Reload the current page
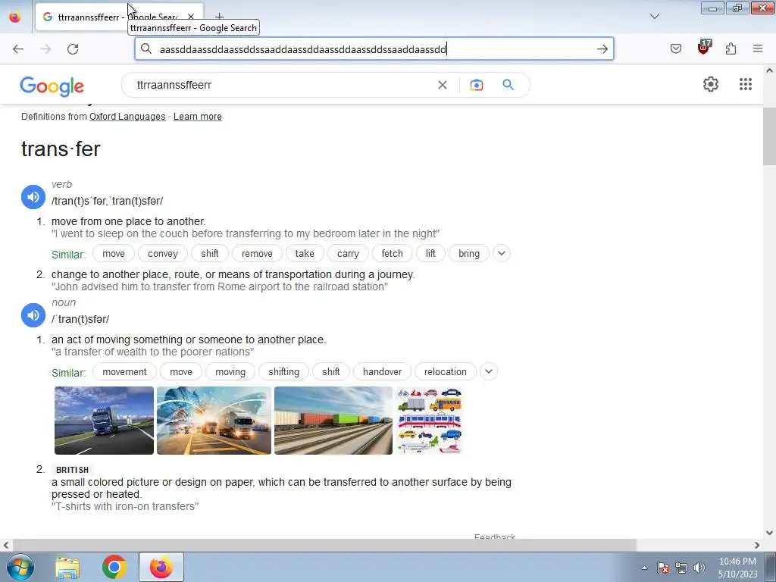The height and width of the screenshot is (582, 776). pyautogui.click(x=73, y=49)
